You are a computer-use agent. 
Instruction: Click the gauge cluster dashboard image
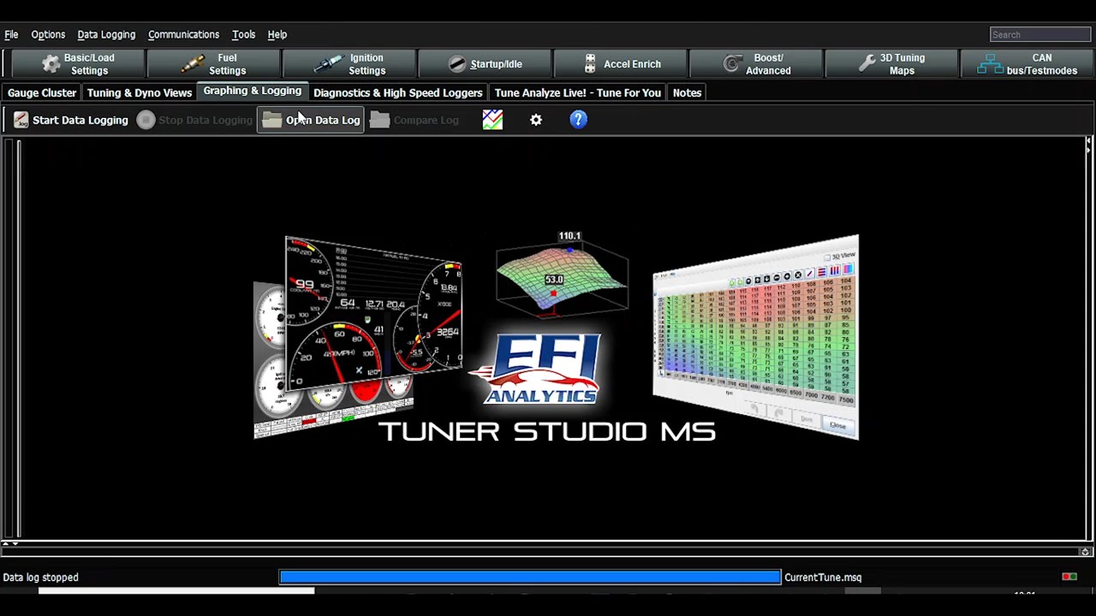[358, 338]
